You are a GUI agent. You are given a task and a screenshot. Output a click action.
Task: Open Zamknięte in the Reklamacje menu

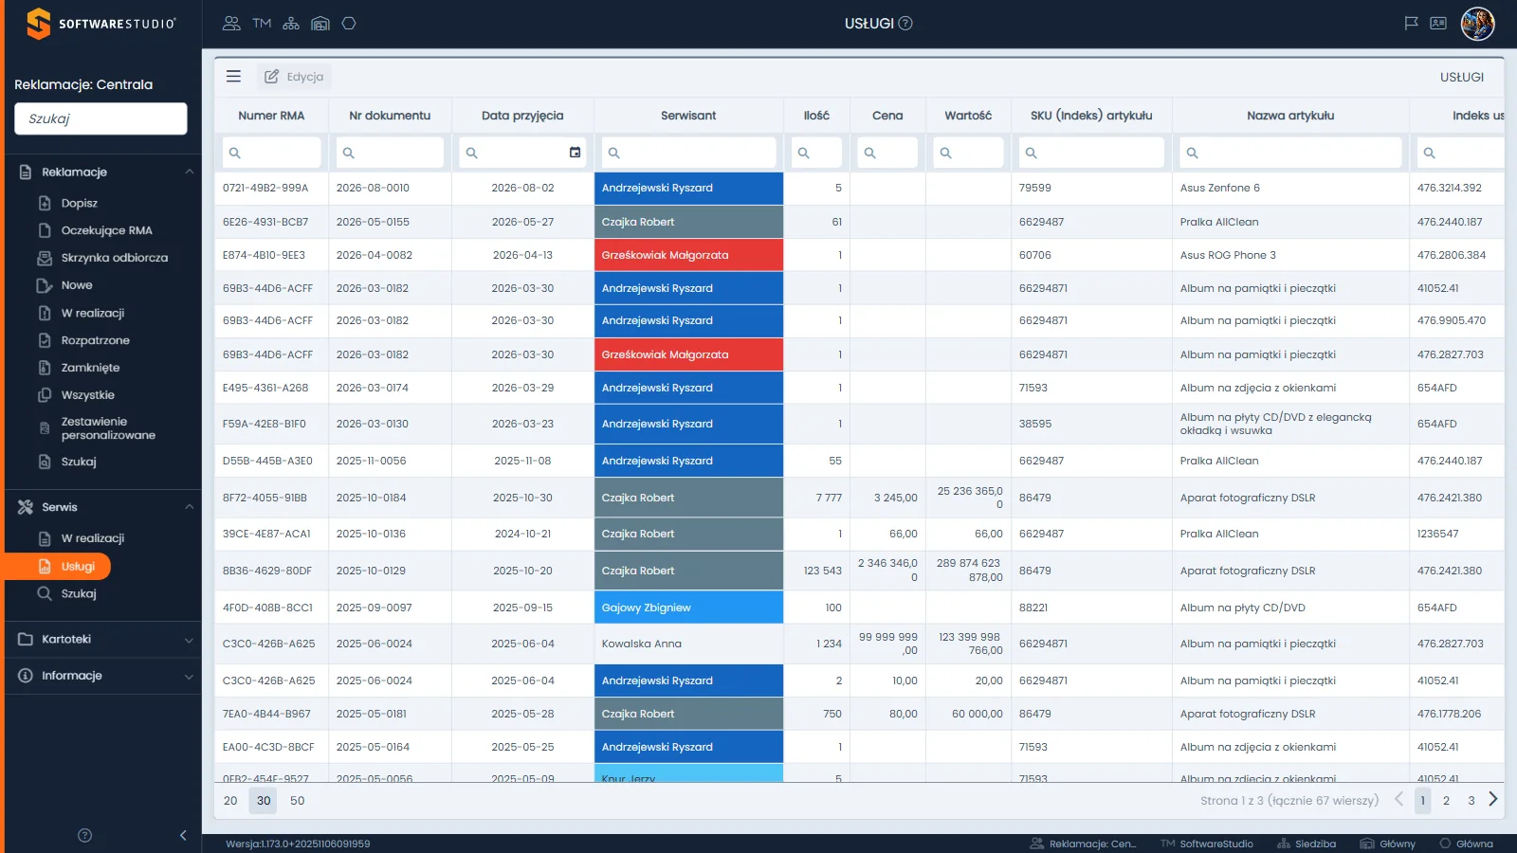(x=90, y=368)
